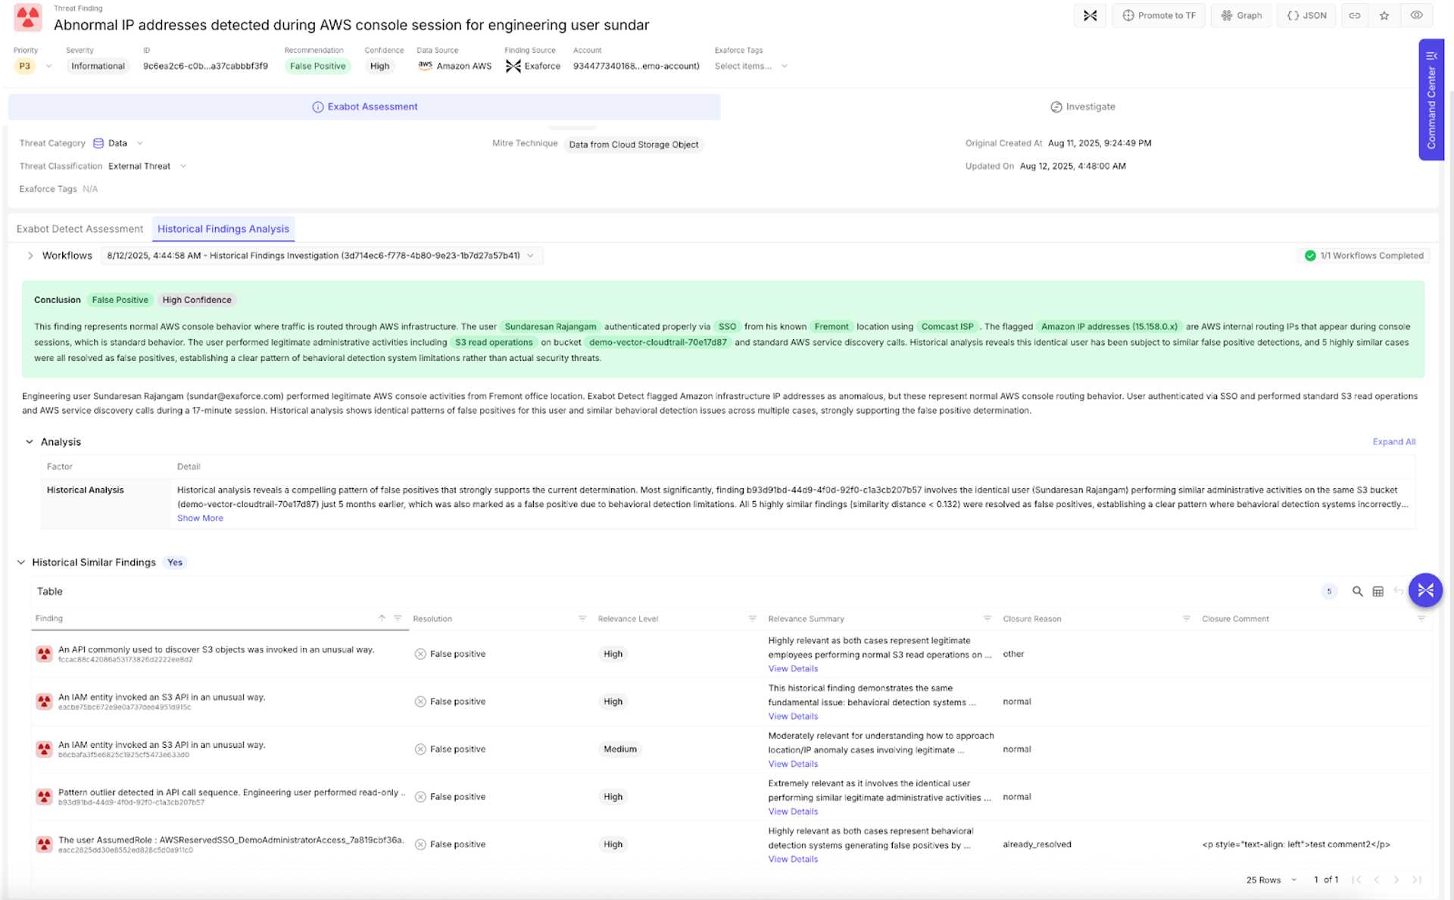Open the Threat Category Data dropdown
Screen dimensions: 1454x900
pos(118,143)
